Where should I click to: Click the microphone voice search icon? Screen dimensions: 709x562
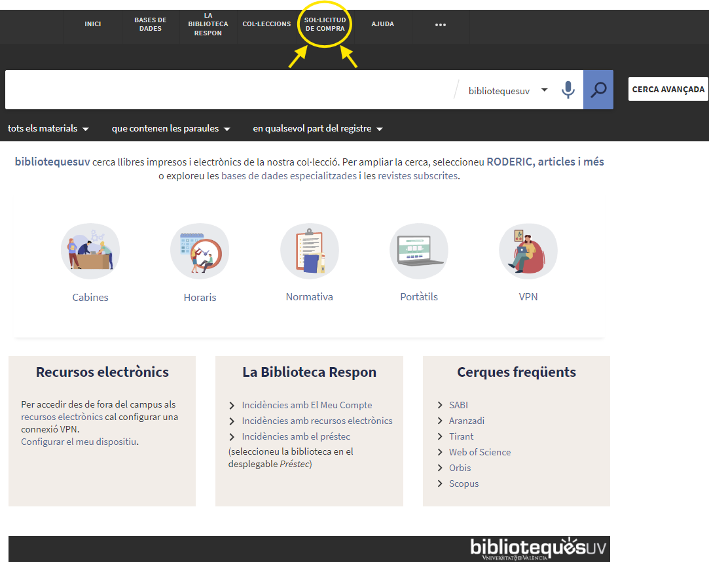pyautogui.click(x=568, y=90)
